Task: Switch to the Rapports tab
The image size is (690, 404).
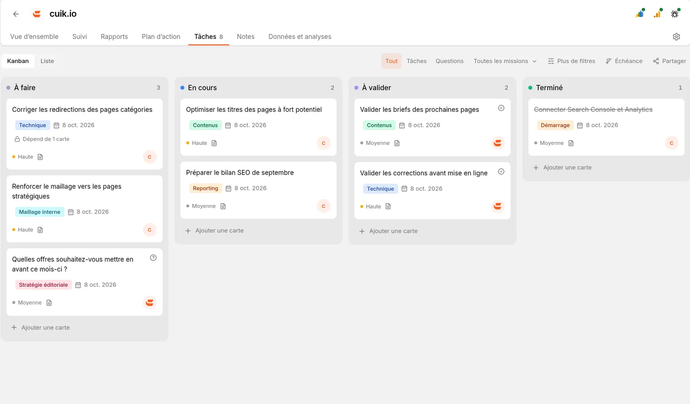Action: 114,36
